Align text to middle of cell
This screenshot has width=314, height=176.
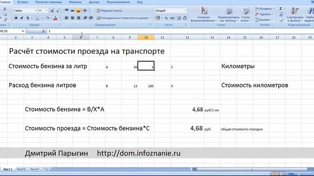(73, 11)
